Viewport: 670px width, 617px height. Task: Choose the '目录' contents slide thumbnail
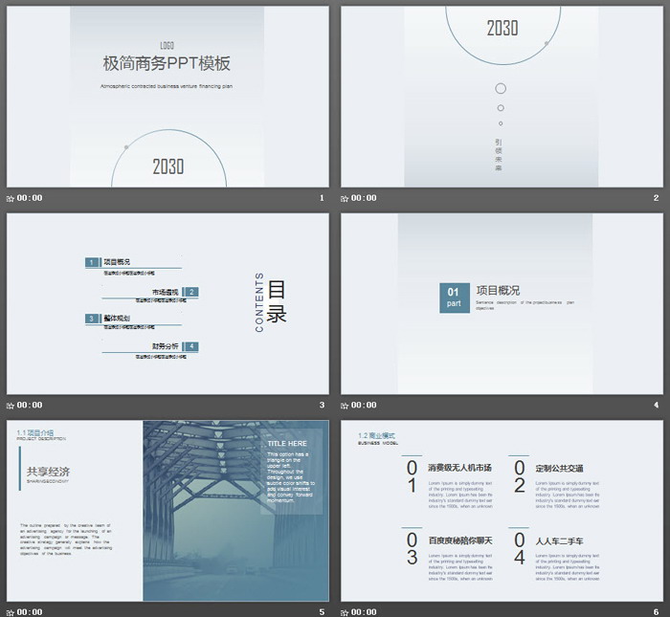coord(167,303)
